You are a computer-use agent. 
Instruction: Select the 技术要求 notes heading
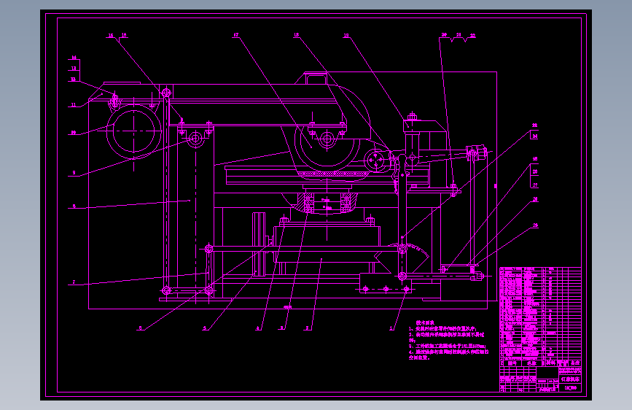point(425,323)
